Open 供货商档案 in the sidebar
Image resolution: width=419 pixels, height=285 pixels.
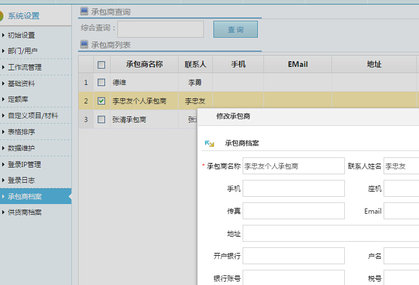(x=24, y=212)
